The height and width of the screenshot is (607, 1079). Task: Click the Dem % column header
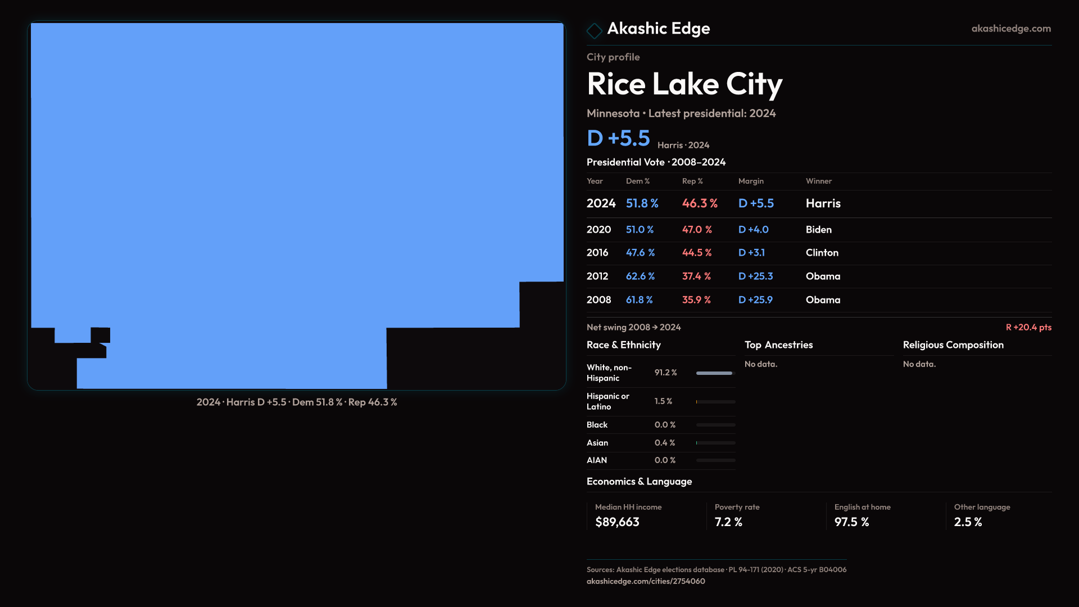tap(637, 181)
